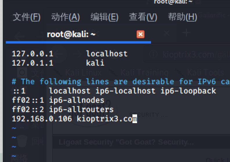Click the 127.0.0.1 address in terminal
The height and width of the screenshot is (162, 230).
click(x=33, y=54)
